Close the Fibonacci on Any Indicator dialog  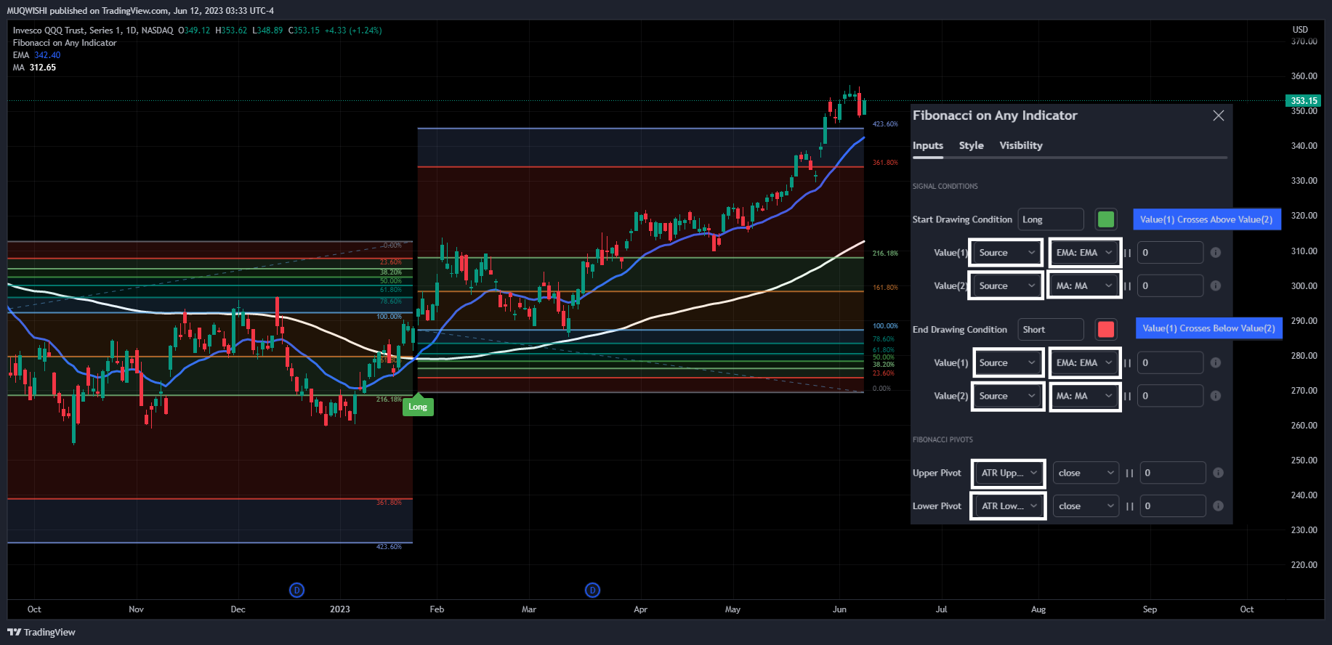tap(1219, 115)
